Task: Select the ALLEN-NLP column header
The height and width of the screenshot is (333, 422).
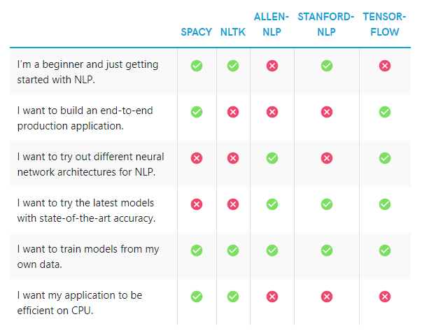Action: 272,24
